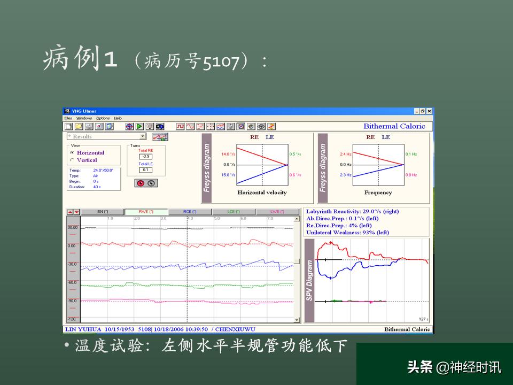Click the gray ear stimulation icon

151,183
